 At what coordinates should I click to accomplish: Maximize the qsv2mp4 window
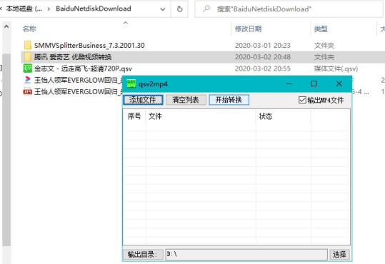[314, 84]
